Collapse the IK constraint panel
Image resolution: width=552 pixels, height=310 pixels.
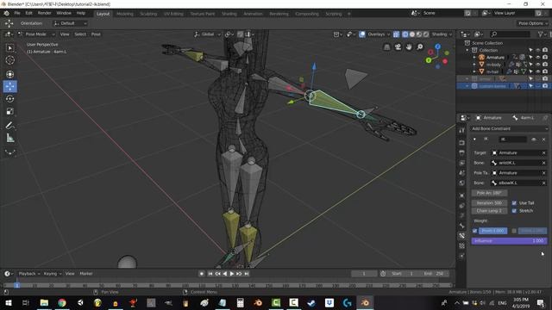coord(474,139)
